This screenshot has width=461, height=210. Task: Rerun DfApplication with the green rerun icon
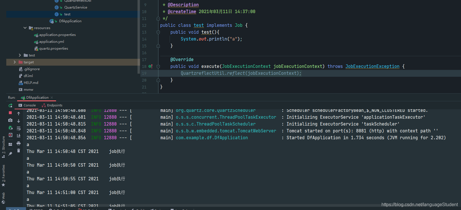coord(10,106)
